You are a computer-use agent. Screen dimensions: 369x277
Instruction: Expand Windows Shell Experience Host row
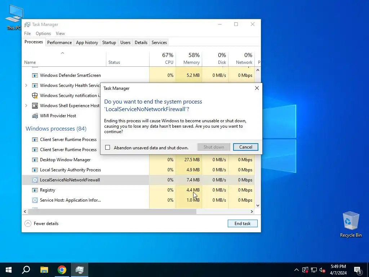point(26,106)
